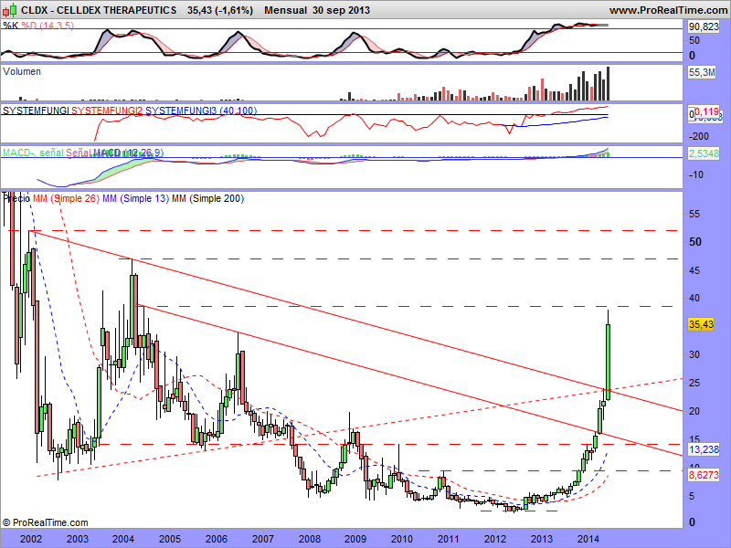Click the 40 price axis label
The image size is (731, 548).
tap(694, 299)
